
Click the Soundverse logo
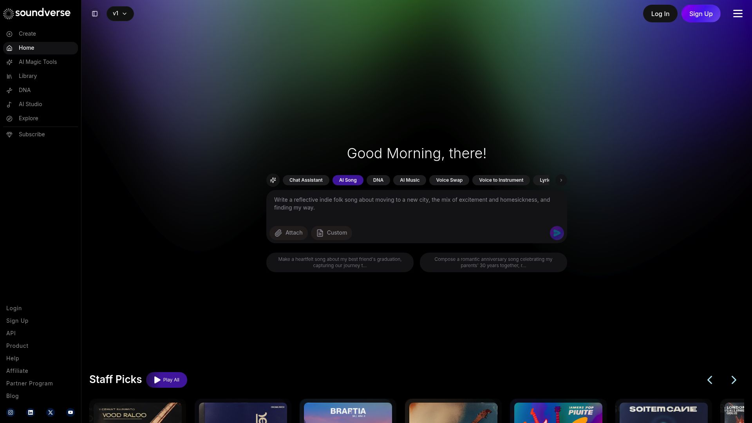click(37, 13)
